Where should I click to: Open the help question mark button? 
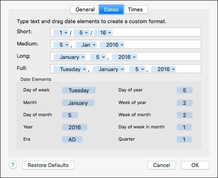pos(13,165)
